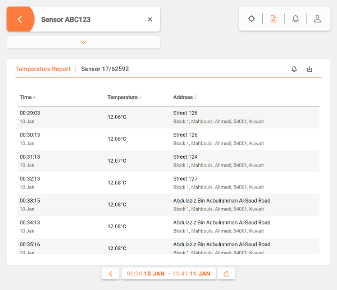Go back with the orange arrow button
The height and width of the screenshot is (290, 337).
coord(20,19)
